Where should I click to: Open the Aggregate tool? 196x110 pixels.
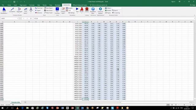(x=19, y=10)
